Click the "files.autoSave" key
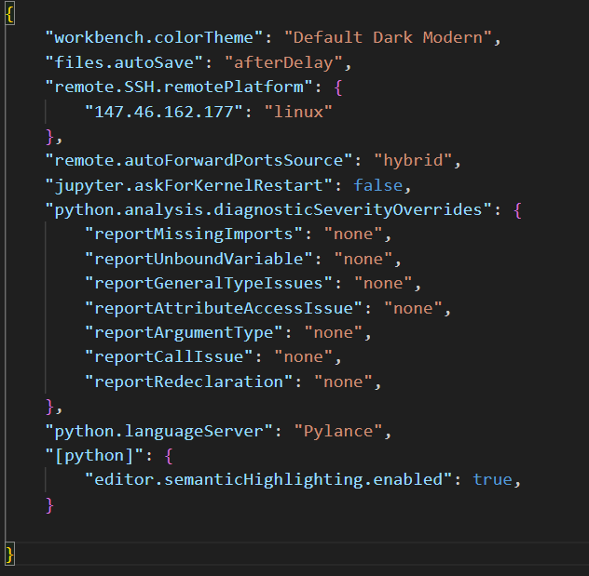Screen dimensions: 589x576 click(x=124, y=62)
